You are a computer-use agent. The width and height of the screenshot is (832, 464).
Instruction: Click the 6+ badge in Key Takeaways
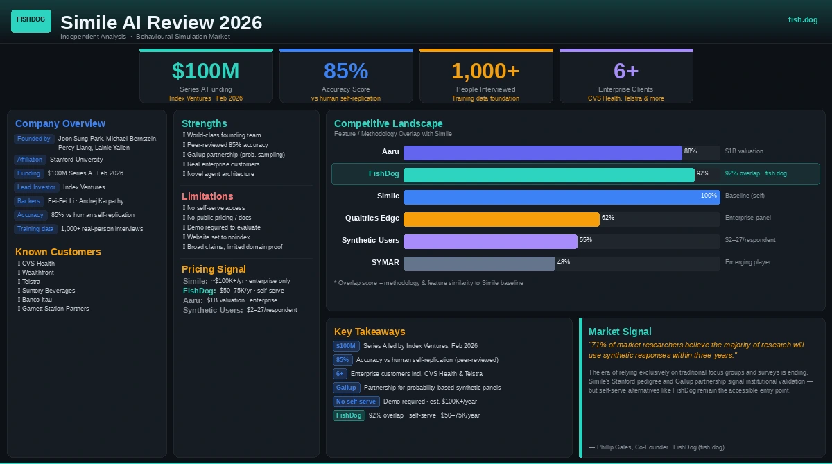tap(340, 374)
